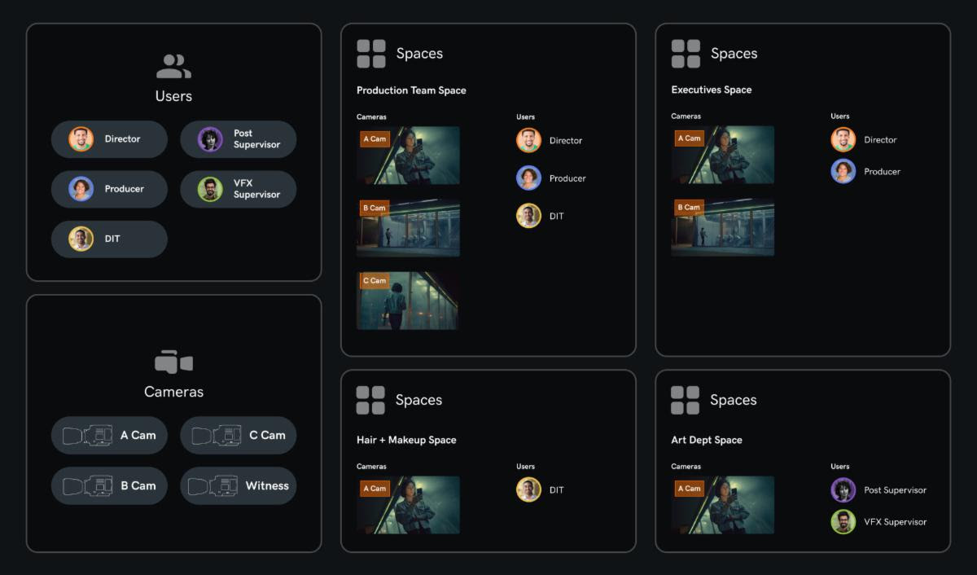977x575 pixels.
Task: Choose the Witness camera chip
Action: (x=238, y=485)
